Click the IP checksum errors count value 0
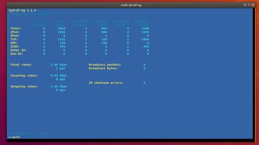Image resolution: width=259 pixels, height=145 pixels. click(144, 83)
